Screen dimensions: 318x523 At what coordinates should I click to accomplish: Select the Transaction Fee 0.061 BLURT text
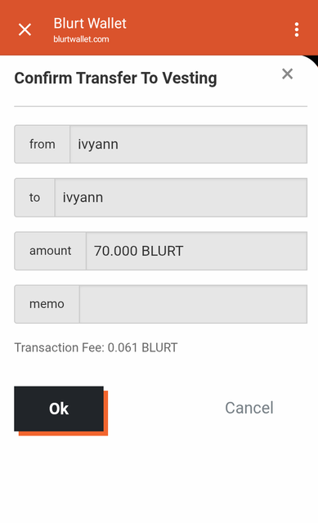(96, 347)
